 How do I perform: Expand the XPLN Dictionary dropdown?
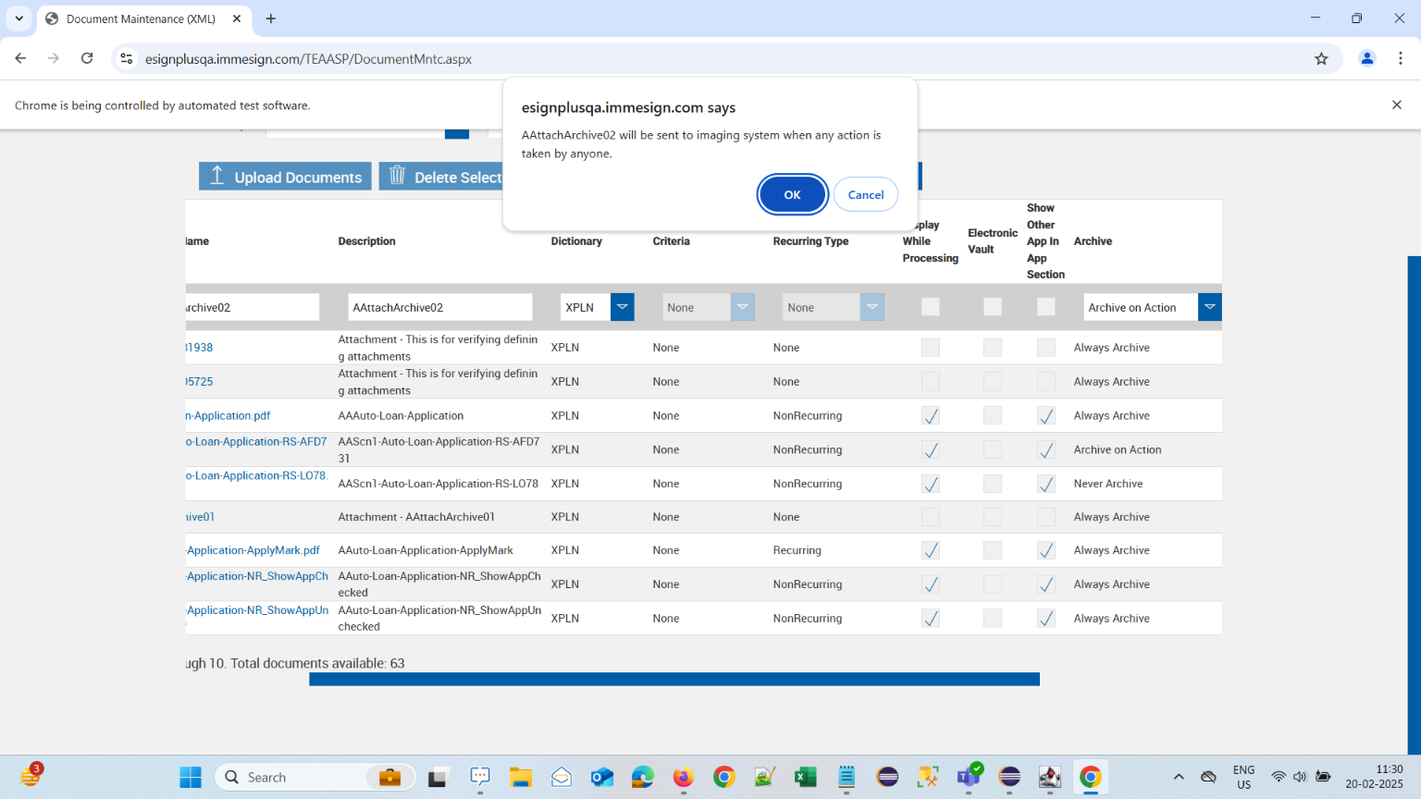[622, 307]
